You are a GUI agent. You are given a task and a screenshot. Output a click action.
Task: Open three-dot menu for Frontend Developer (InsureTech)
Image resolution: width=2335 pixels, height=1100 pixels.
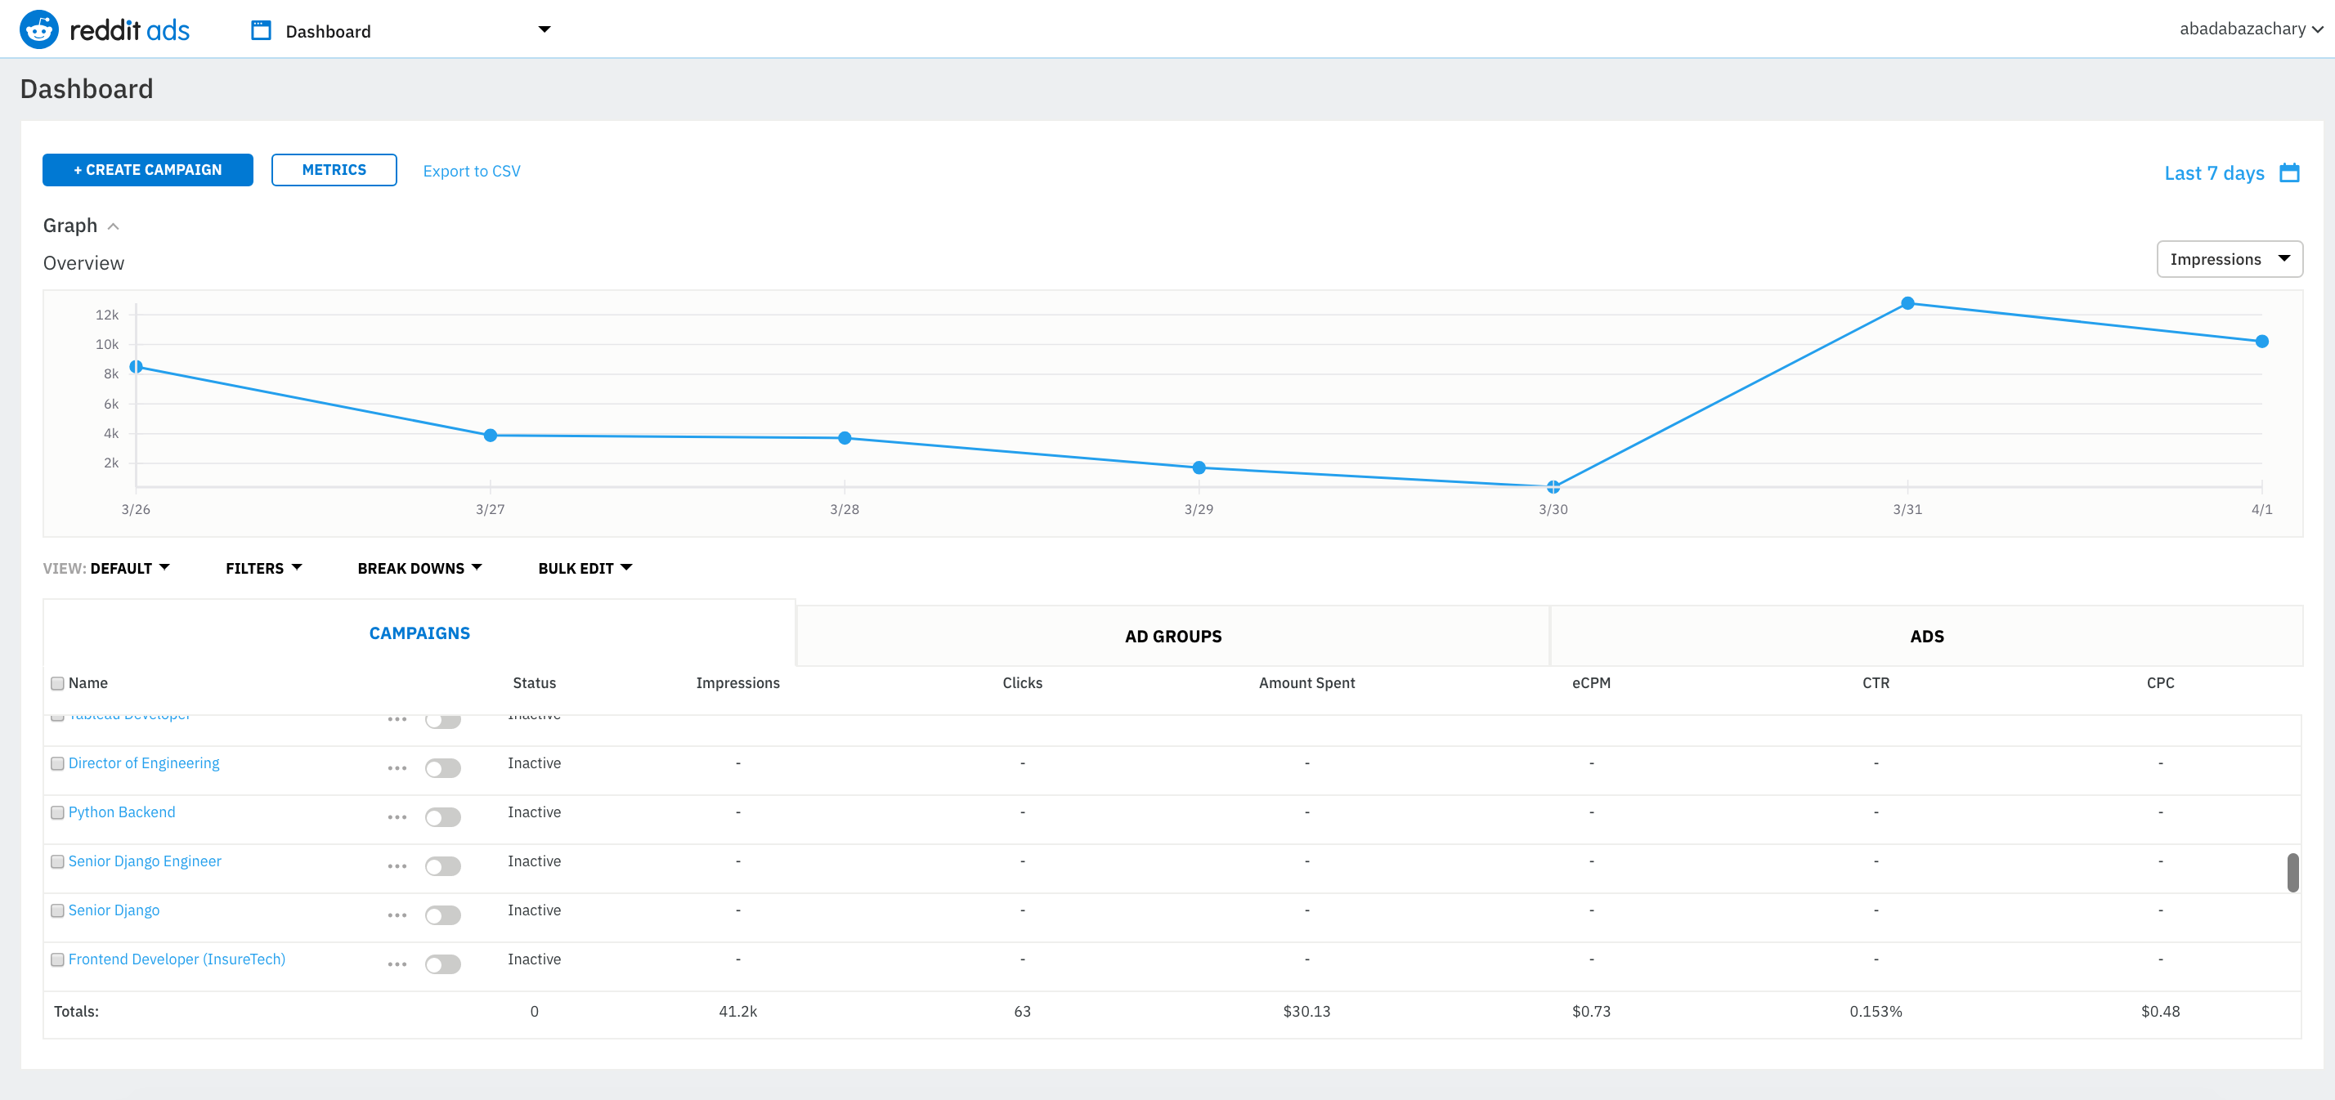pyautogui.click(x=397, y=964)
